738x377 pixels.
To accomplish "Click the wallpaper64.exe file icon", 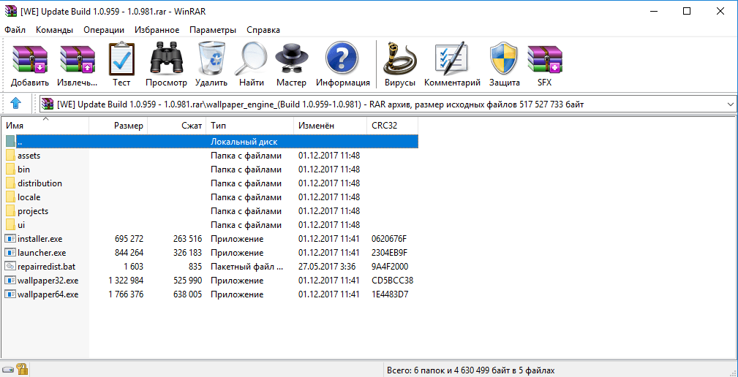I will (x=10, y=294).
